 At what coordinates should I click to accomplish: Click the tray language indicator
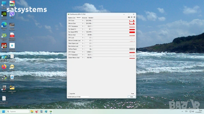(186, 111)
